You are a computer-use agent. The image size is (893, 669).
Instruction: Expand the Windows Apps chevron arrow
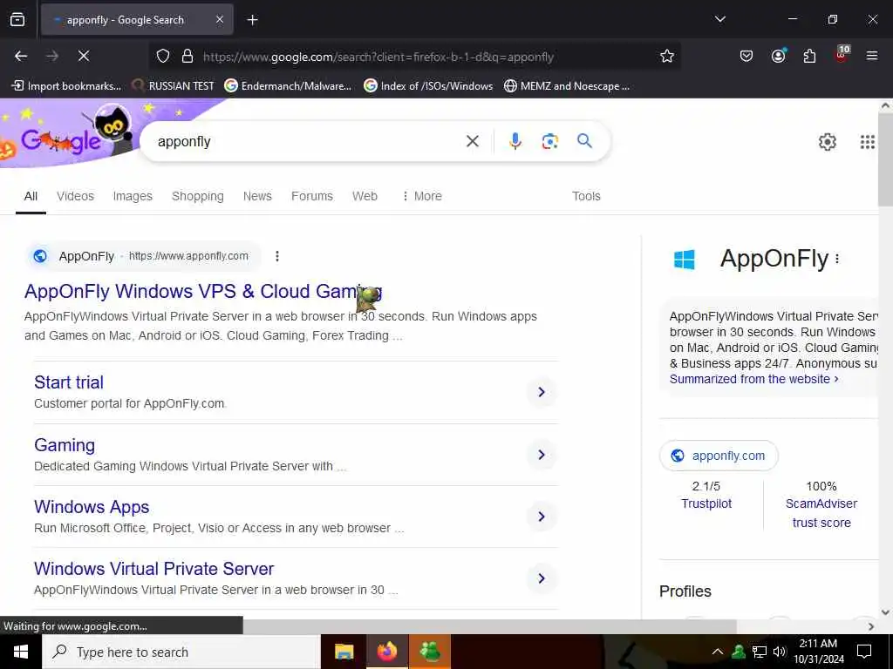[x=541, y=517]
